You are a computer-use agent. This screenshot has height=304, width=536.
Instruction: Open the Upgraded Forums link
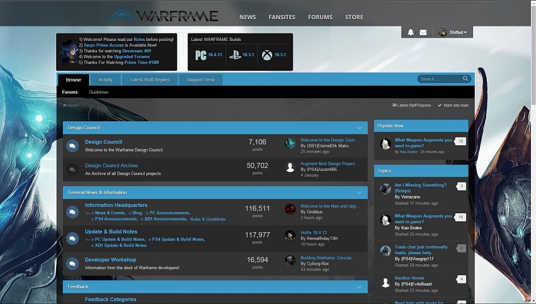(132, 57)
